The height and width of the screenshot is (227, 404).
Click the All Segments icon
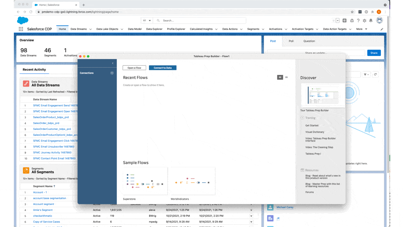26,170
